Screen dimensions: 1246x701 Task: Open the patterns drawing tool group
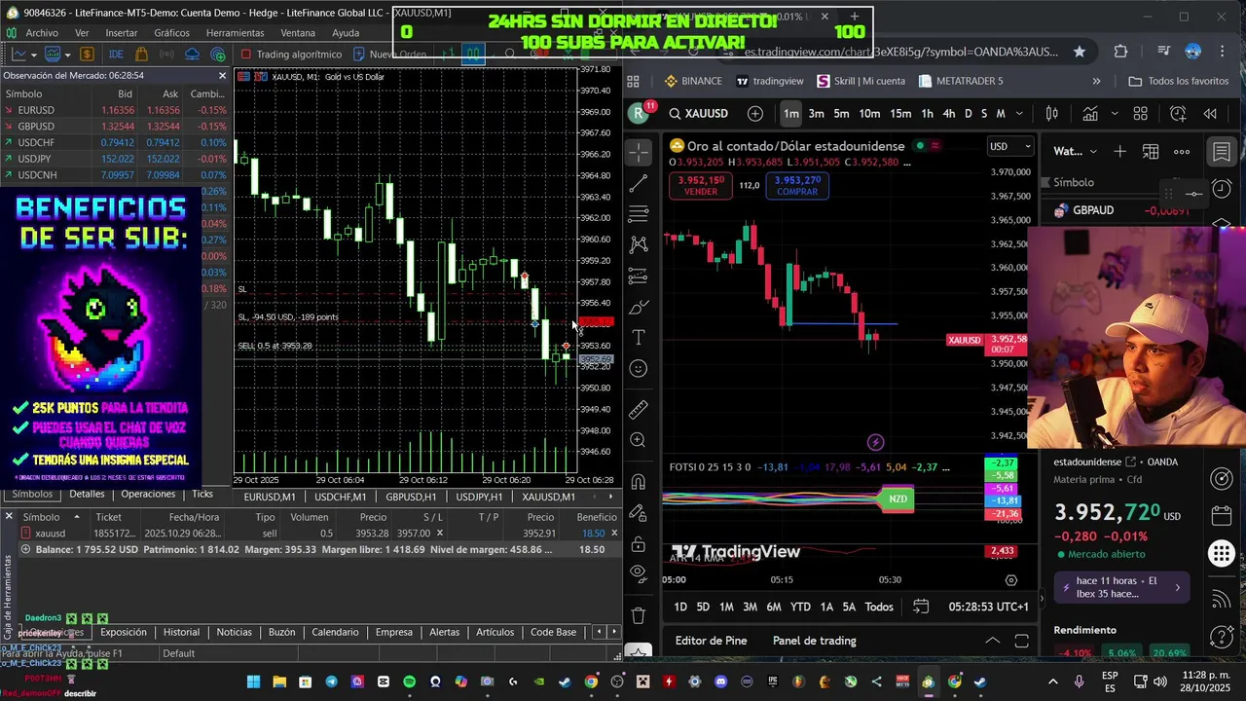click(639, 244)
